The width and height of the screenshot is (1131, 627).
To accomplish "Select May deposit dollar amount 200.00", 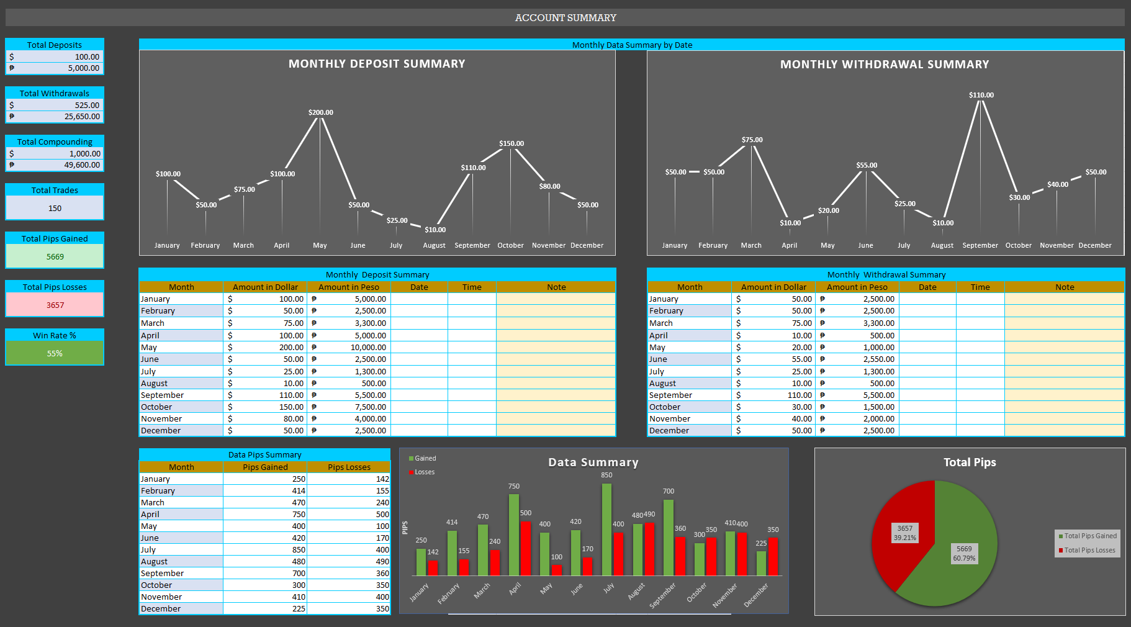I will click(x=265, y=347).
